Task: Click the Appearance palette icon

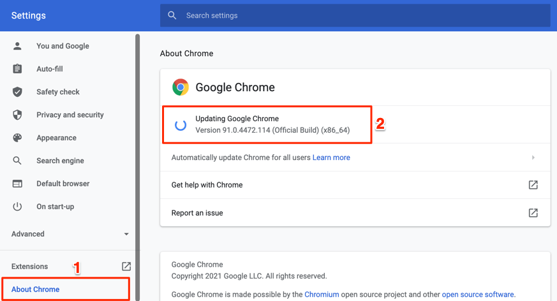Action: pos(17,138)
